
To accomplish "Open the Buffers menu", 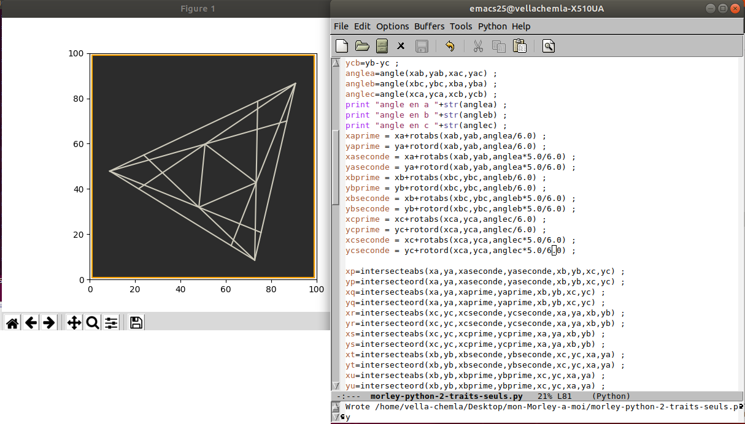I will pos(430,26).
